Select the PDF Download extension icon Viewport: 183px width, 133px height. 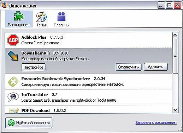click(x=14, y=110)
